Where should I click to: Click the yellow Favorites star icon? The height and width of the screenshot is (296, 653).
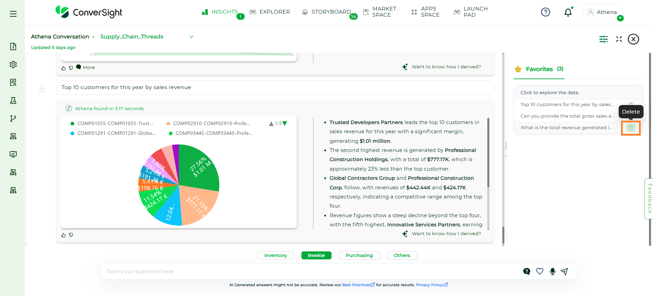pyautogui.click(x=518, y=69)
